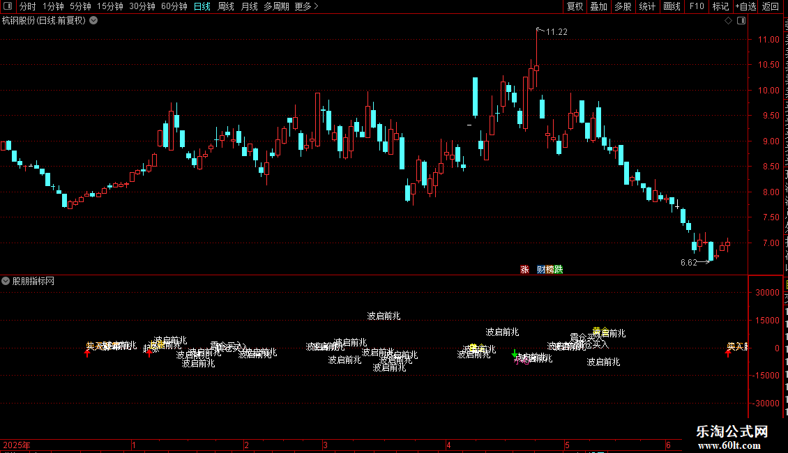Click the green 跌 marker on chart
788x453 pixels.
559,270
